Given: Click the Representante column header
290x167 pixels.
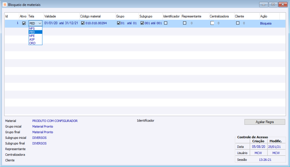Looking at the screenshot, I should [195, 16].
